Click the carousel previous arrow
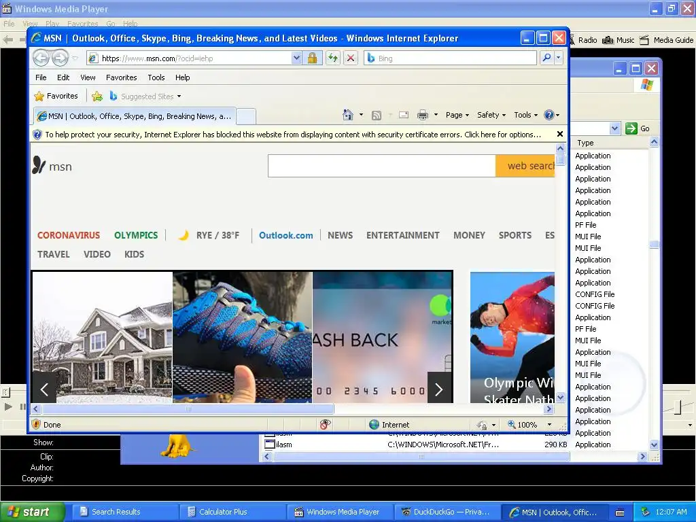This screenshot has width=696, height=522. pyautogui.click(x=44, y=389)
